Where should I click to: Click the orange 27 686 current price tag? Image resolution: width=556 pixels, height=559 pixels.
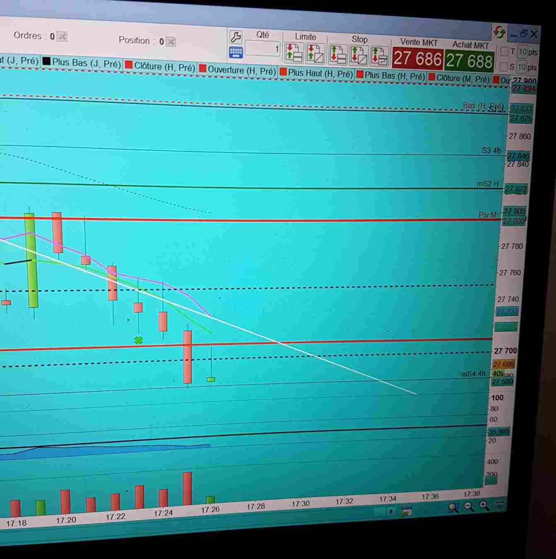(503, 364)
